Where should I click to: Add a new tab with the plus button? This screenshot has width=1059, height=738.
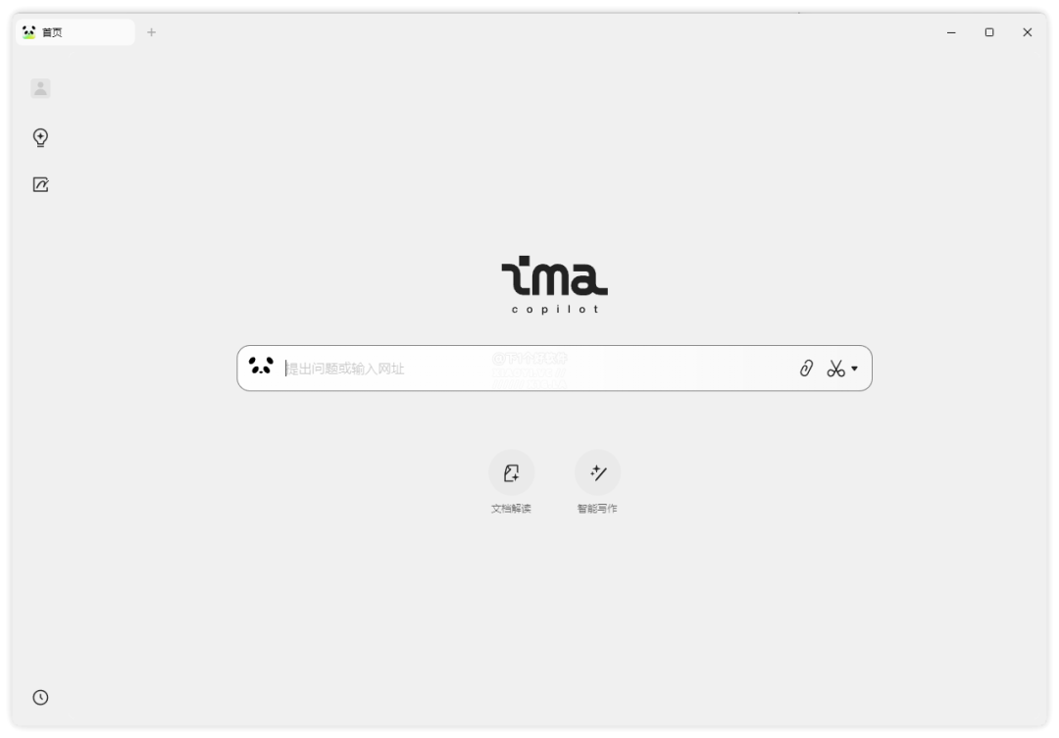coord(151,32)
